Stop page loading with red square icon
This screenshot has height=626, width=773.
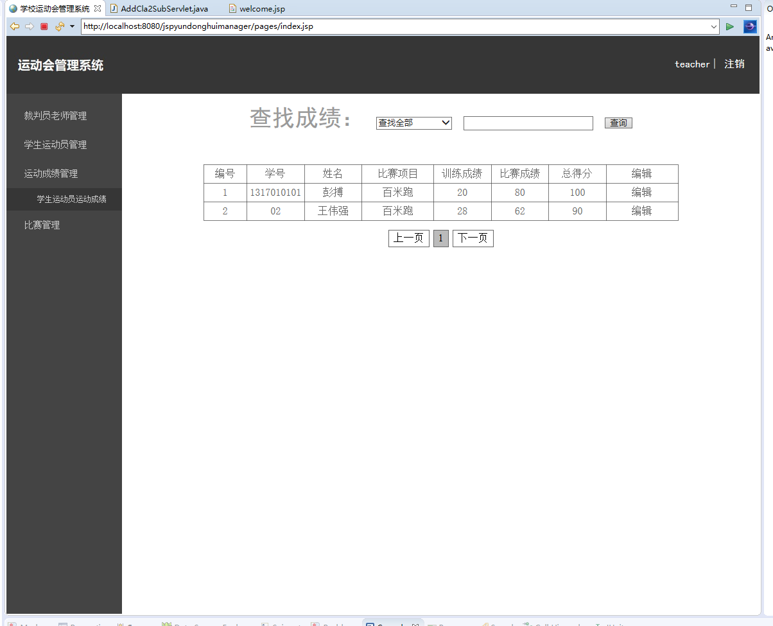43,26
